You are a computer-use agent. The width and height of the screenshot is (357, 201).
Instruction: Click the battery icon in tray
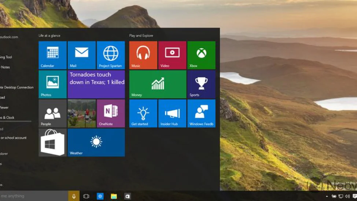(x=334, y=196)
